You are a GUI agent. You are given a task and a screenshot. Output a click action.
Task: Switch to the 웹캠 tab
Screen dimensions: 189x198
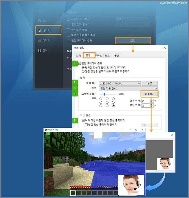click(89, 55)
